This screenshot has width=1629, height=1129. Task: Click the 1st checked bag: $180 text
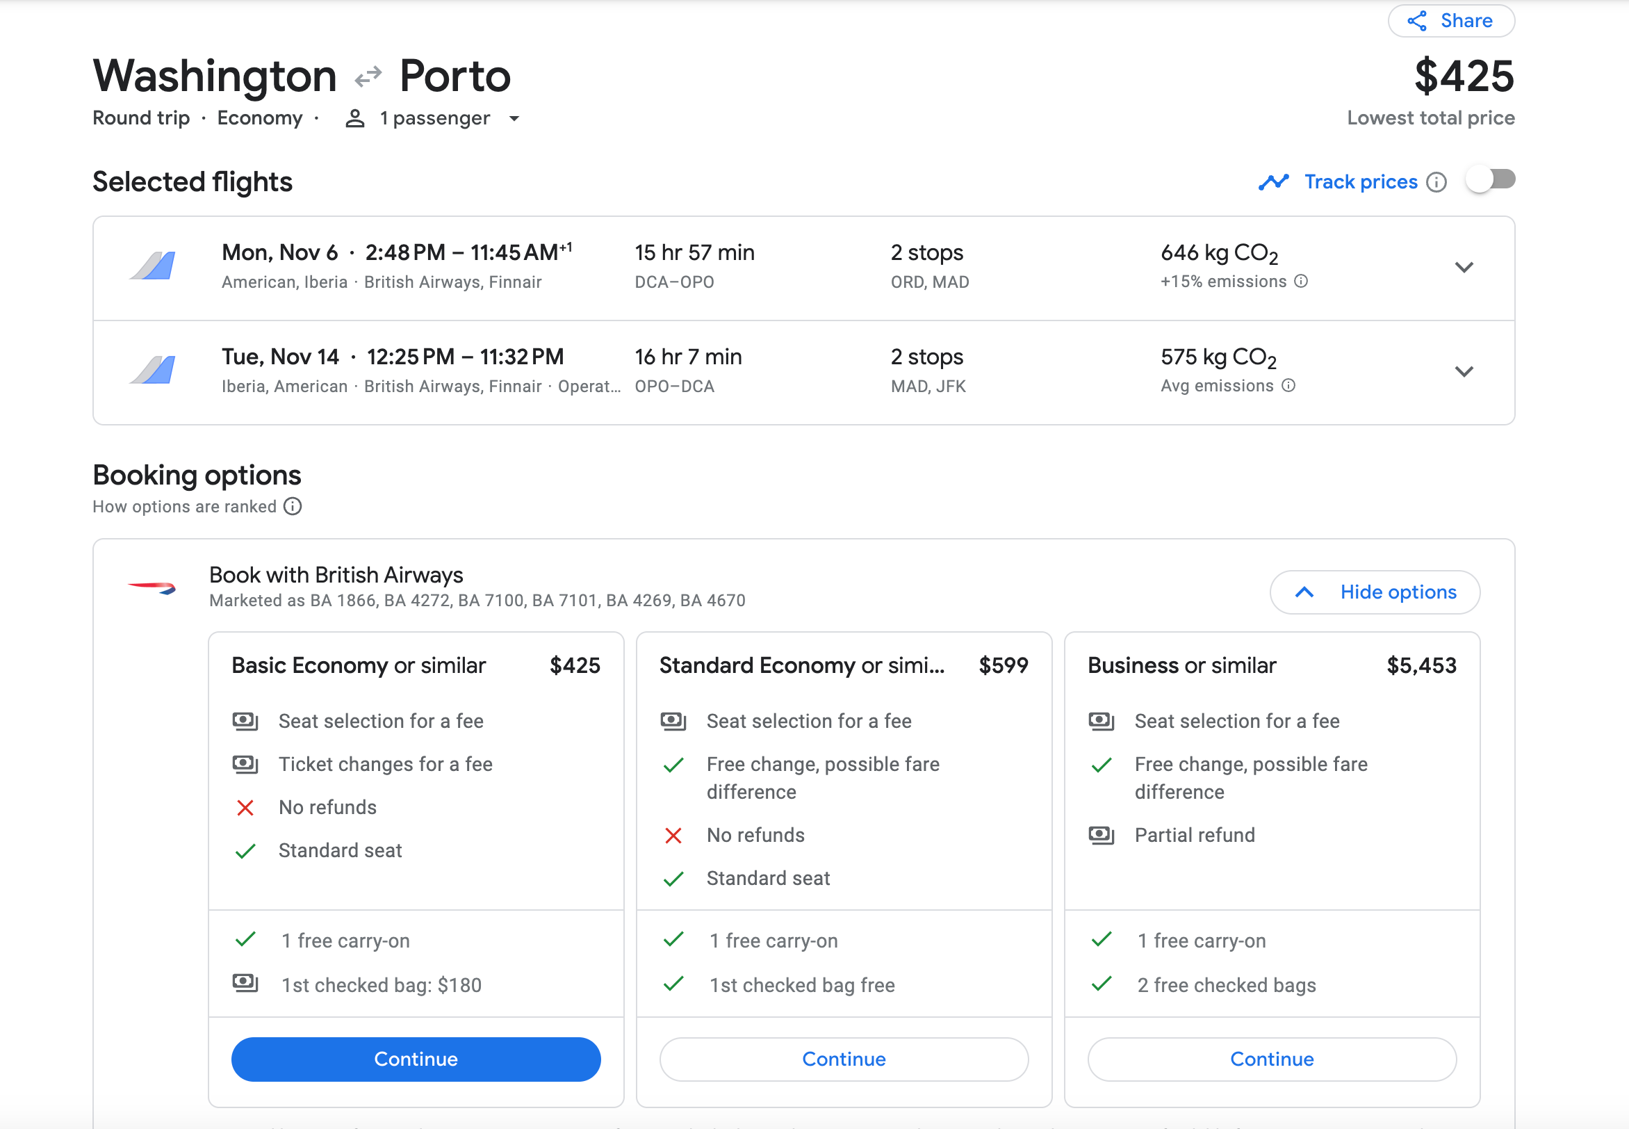pos(381,985)
